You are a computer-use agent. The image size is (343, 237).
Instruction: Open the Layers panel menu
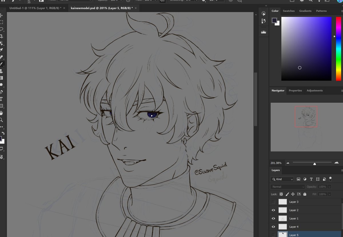tap(342, 170)
